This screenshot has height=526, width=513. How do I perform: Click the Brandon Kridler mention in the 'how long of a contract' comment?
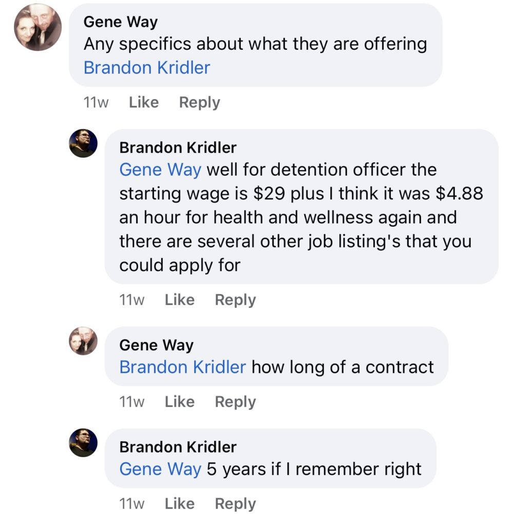pyautogui.click(x=183, y=367)
